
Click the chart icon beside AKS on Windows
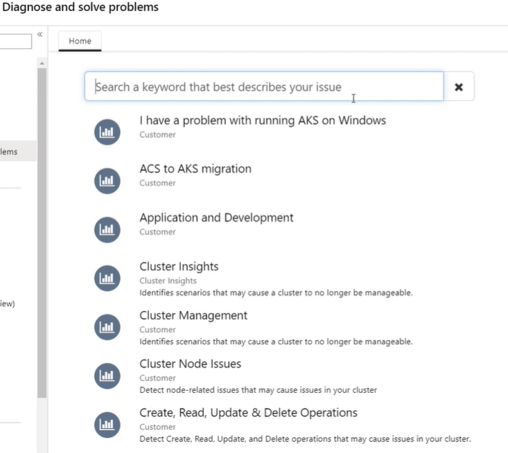107,132
